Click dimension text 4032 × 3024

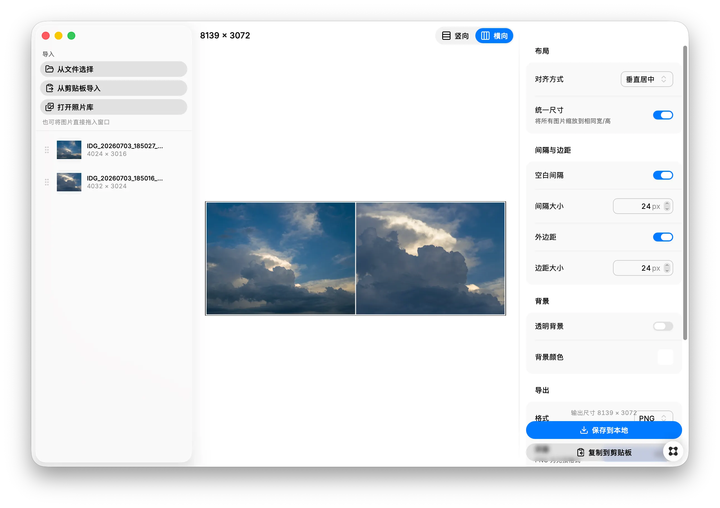coord(107,186)
